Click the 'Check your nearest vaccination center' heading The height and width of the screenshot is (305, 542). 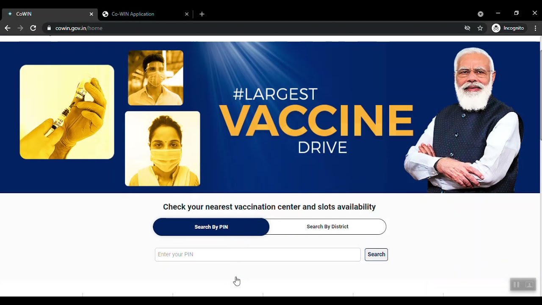(269, 207)
